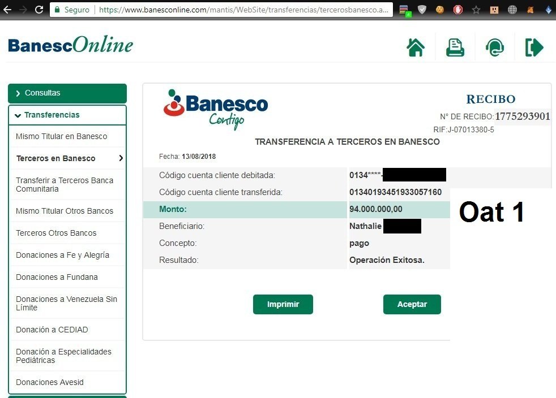Click the MetaMask fox extension icon
The height and width of the screenshot is (398, 556).
[x=531, y=10]
